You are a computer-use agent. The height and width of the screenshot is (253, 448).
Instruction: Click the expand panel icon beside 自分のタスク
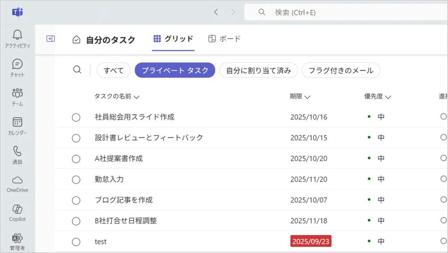51,39
